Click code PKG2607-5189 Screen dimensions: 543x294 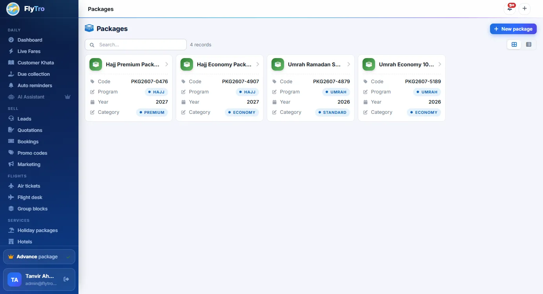(x=423, y=82)
